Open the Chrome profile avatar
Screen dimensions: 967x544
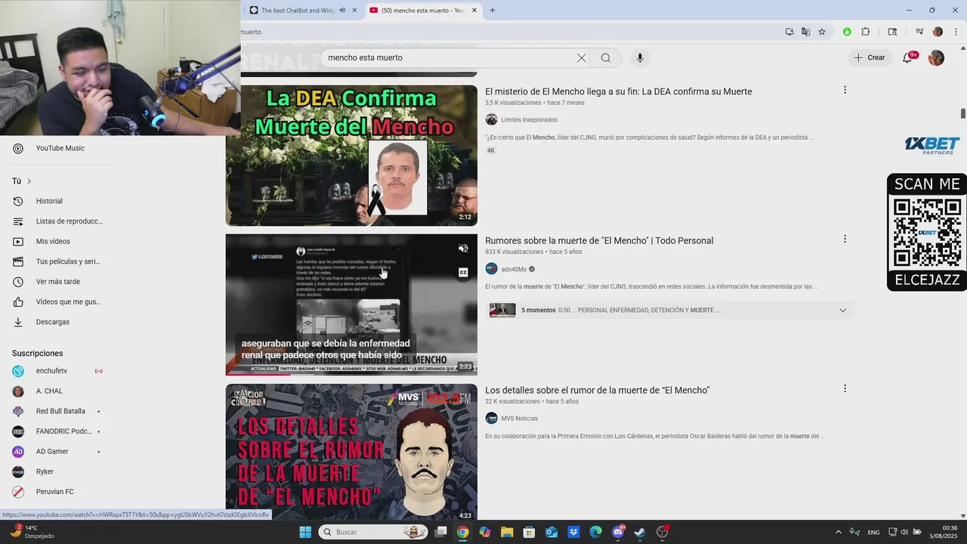tap(938, 32)
